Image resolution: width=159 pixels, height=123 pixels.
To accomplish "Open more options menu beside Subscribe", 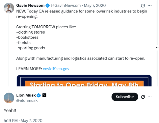I will tap(150, 97).
